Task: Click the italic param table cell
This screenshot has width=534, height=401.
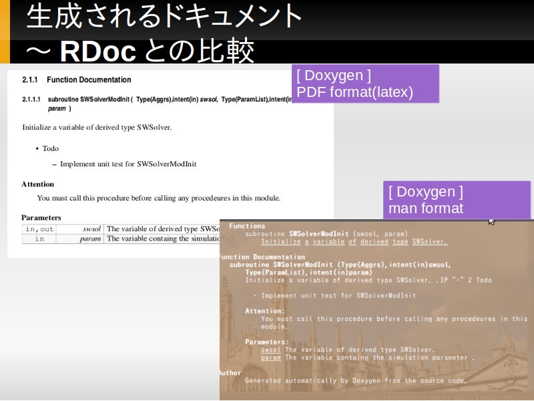Action: pos(90,239)
